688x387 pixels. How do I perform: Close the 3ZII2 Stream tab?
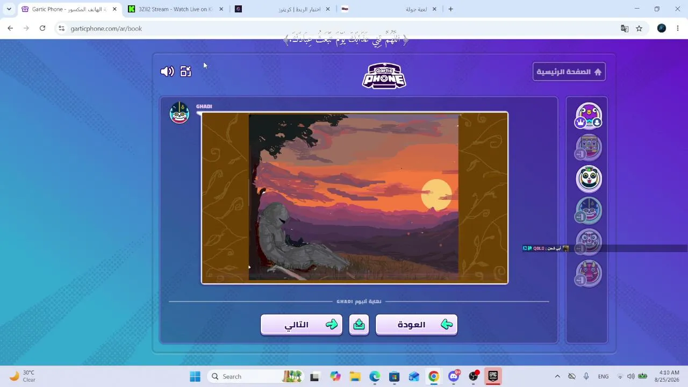pos(221,9)
